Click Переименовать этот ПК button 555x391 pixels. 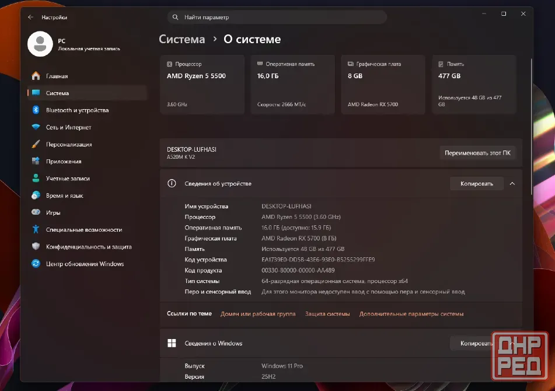click(477, 153)
